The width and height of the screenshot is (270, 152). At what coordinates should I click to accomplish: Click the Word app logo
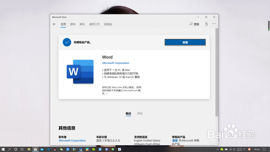[80, 72]
